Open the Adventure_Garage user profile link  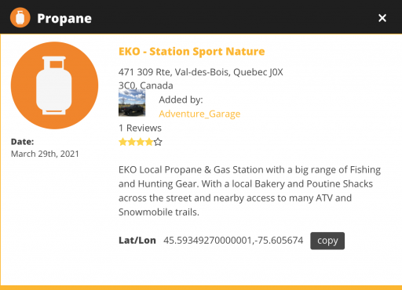point(199,114)
